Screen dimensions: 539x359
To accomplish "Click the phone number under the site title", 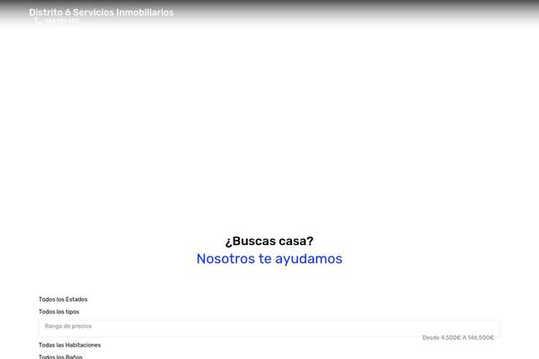I will (62, 21).
